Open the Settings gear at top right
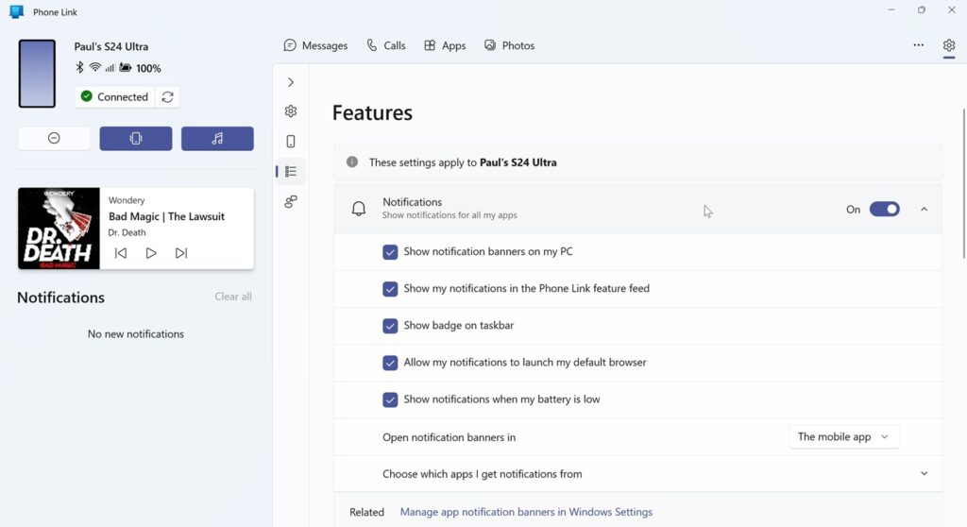 tap(948, 45)
